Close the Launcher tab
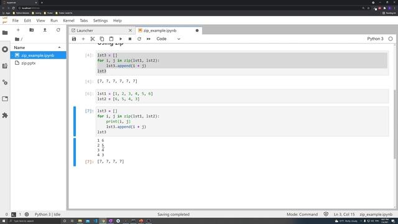The width and height of the screenshot is (398, 224). click(130, 30)
